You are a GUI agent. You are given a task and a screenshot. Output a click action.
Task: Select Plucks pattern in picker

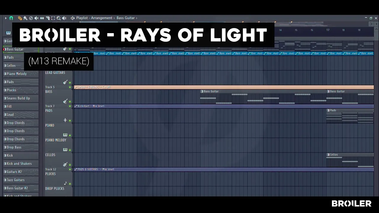pos(21,90)
